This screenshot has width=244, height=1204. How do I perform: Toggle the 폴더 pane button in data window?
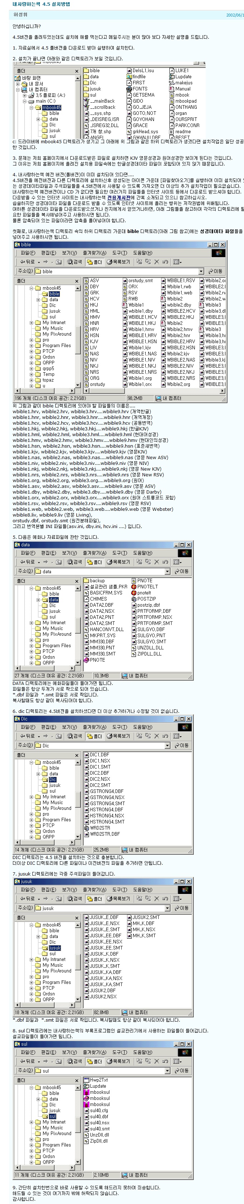[x=94, y=562]
